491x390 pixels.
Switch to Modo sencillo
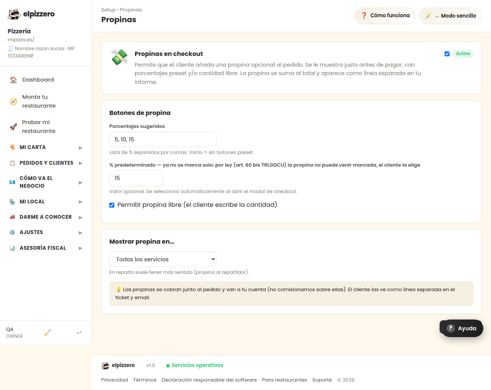click(450, 16)
